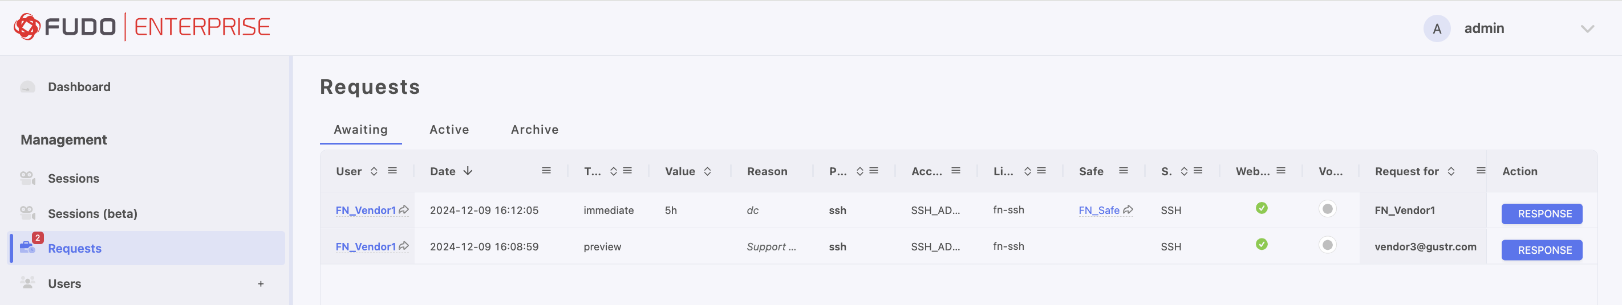Toggle the Vo... radio in first row

coord(1327,209)
